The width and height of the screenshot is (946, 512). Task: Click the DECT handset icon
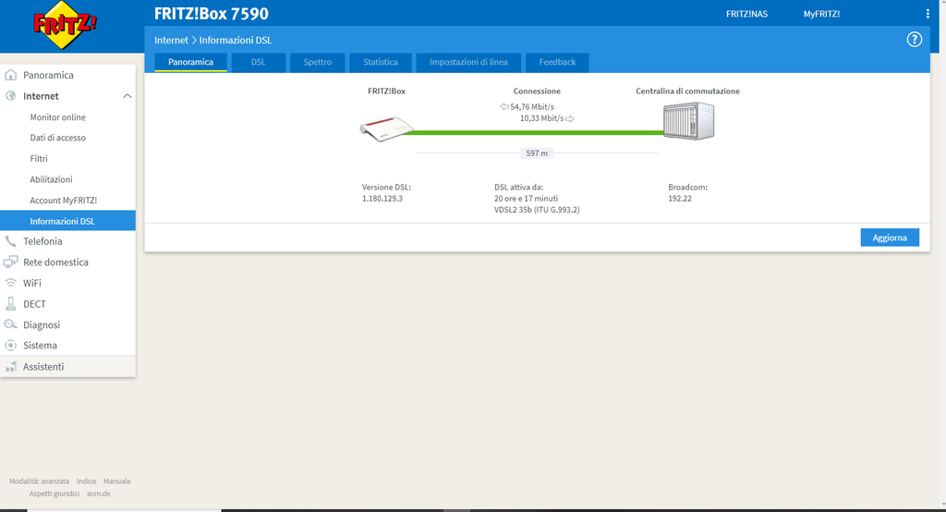[x=10, y=304]
